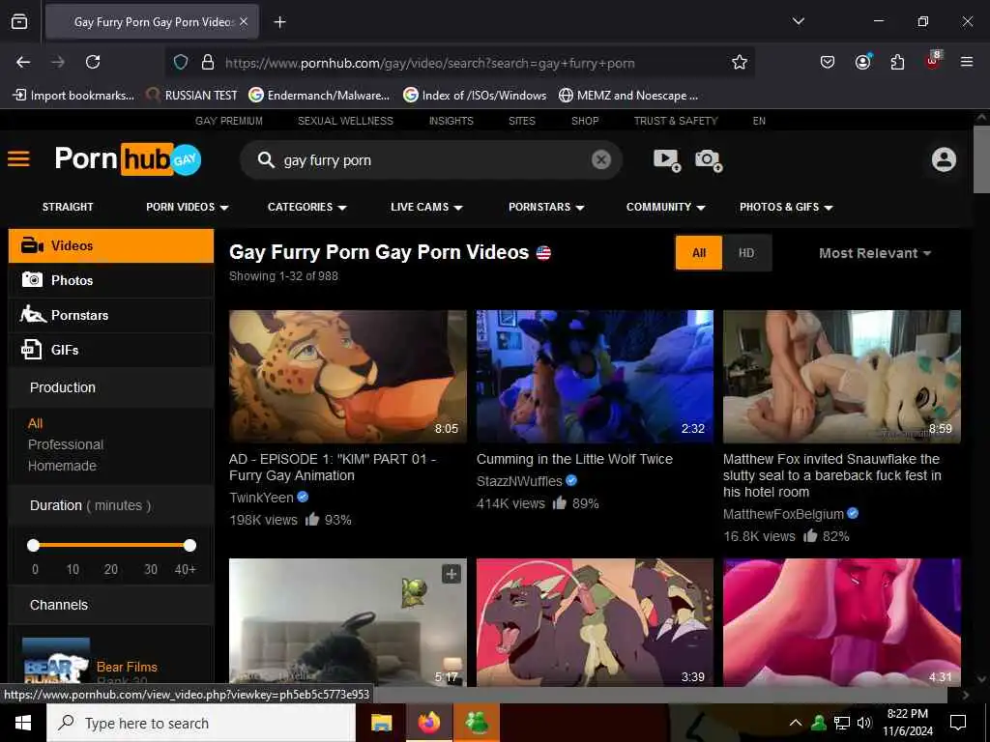
Task: Select the GIFs sidebar tab
Action: pyautogui.click(x=111, y=350)
